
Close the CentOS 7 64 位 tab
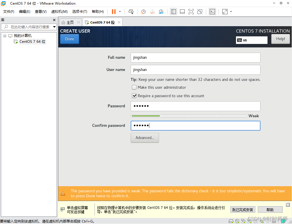pos(119,22)
